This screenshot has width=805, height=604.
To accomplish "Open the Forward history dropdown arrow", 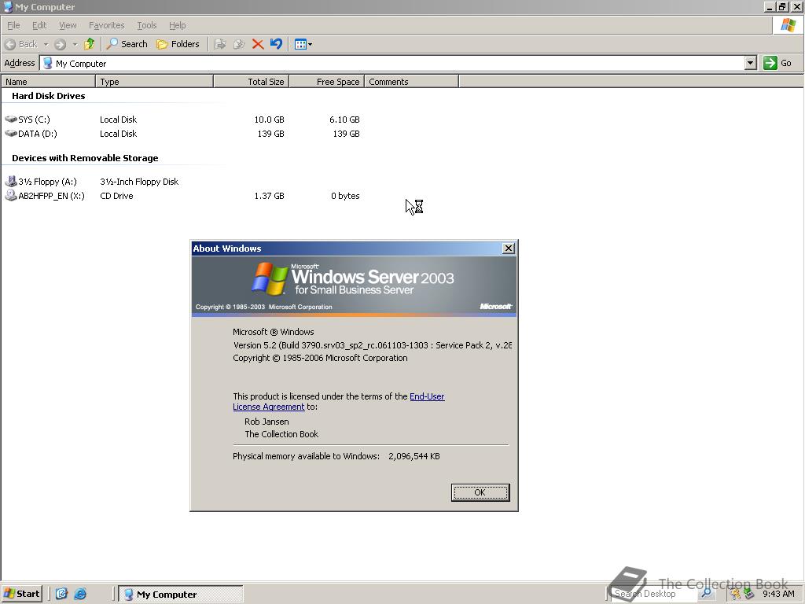I will [x=75, y=44].
